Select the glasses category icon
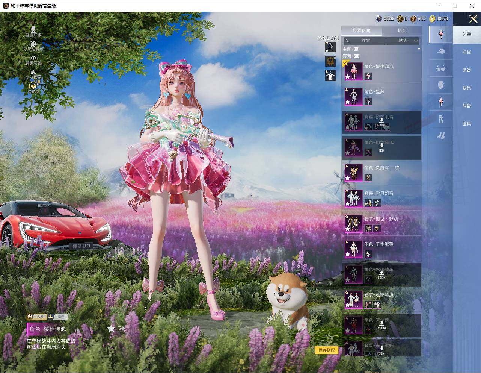Image resolution: width=481 pixels, height=373 pixels. (441, 68)
